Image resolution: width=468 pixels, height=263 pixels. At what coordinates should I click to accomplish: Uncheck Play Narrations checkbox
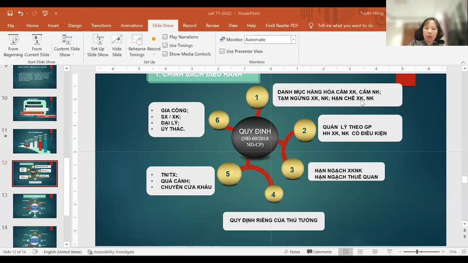[165, 37]
